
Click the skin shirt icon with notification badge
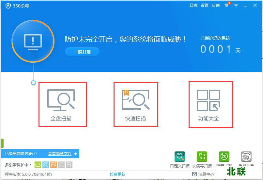point(227,5)
